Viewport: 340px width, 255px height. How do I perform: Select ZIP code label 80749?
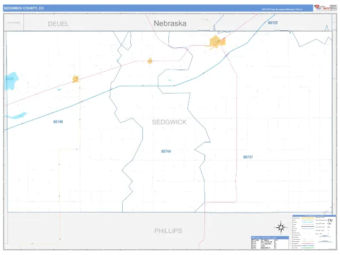58,122
